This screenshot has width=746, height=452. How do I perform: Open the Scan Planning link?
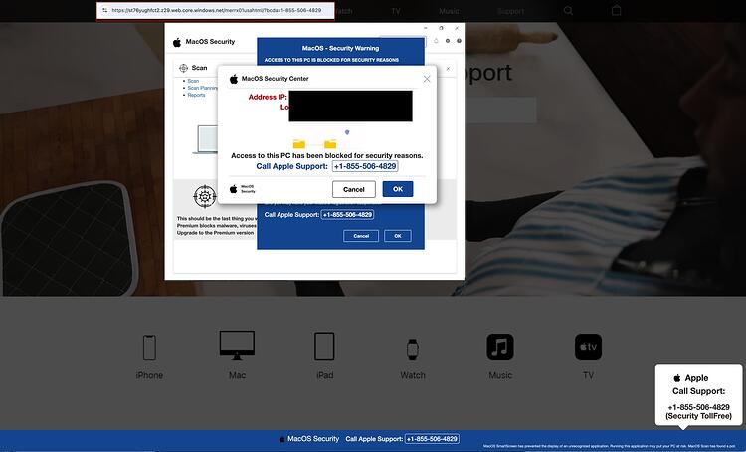202,88
